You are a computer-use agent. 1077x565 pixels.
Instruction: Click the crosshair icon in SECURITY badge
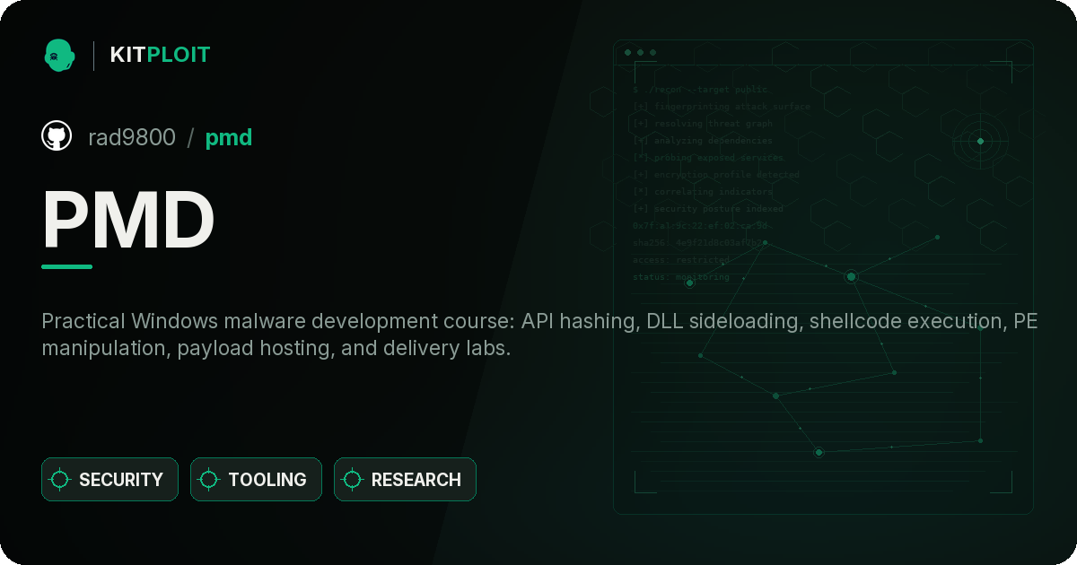click(x=60, y=480)
